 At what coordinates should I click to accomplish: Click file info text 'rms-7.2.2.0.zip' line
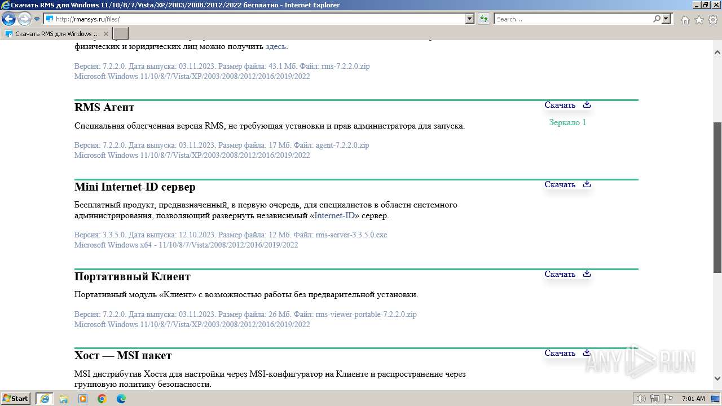pyautogui.click(x=222, y=66)
